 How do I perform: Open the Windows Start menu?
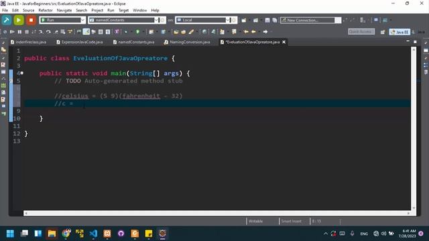[10, 234]
